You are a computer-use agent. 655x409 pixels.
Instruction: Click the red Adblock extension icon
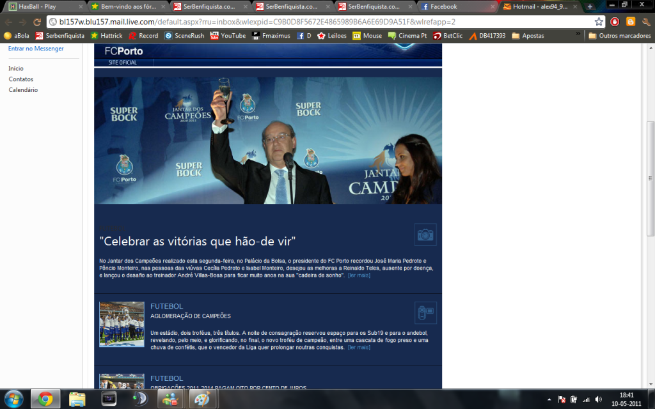pyautogui.click(x=615, y=21)
